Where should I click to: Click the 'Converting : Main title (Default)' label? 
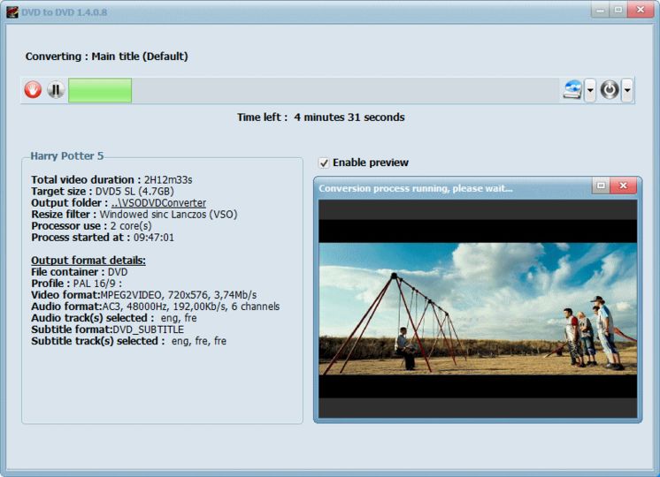pyautogui.click(x=107, y=57)
